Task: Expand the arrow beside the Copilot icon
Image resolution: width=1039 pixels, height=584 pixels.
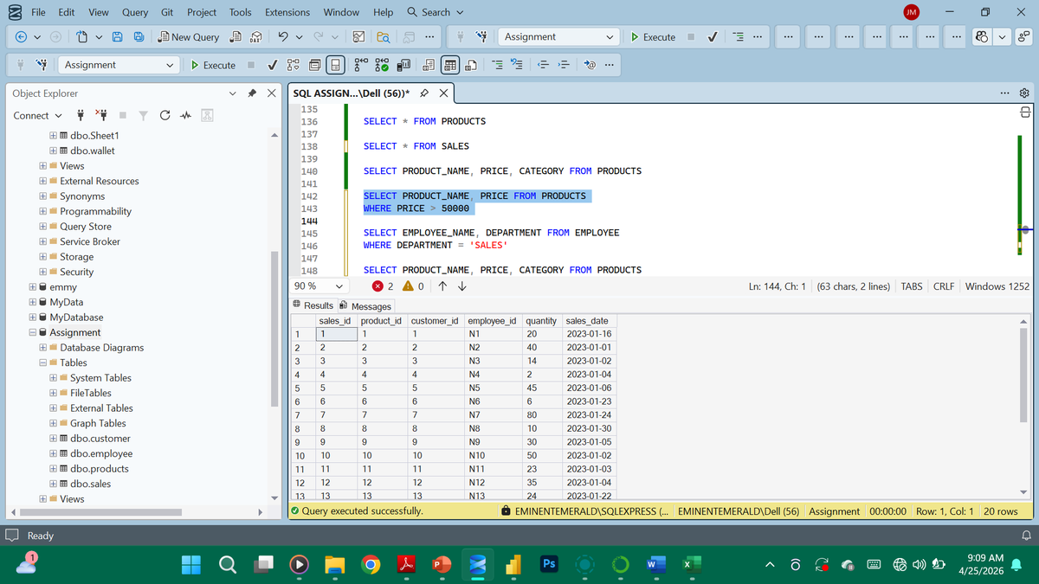Action: [x=1002, y=37]
